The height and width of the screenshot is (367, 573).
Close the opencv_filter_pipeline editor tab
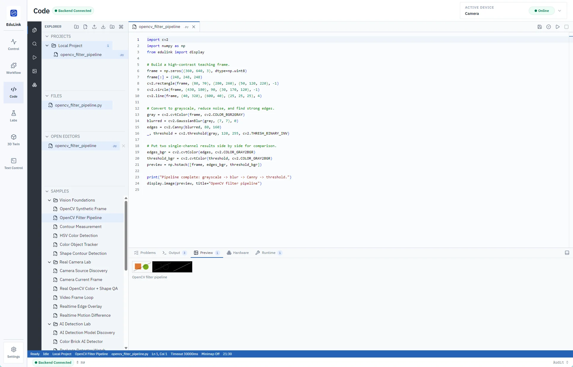pos(194,27)
